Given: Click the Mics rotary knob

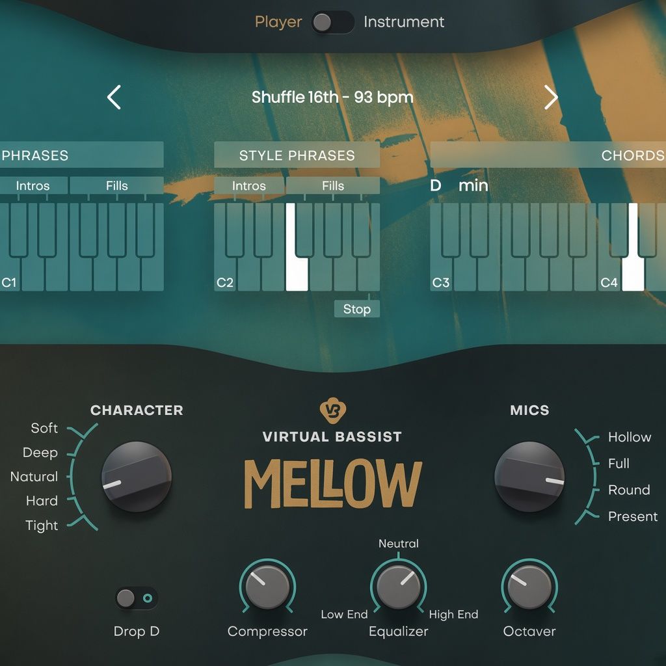Looking at the screenshot, I should pyautogui.click(x=529, y=477).
